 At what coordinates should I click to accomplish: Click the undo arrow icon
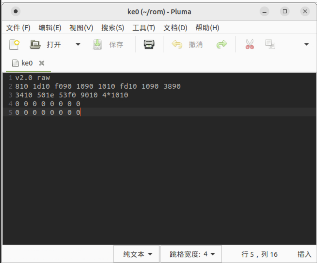click(177, 44)
